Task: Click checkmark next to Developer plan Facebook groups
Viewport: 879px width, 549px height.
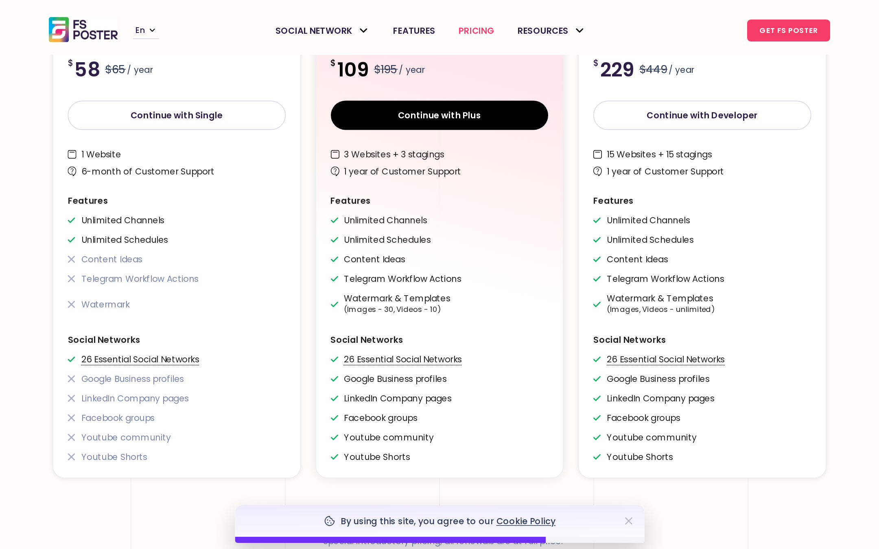Action: (597, 418)
